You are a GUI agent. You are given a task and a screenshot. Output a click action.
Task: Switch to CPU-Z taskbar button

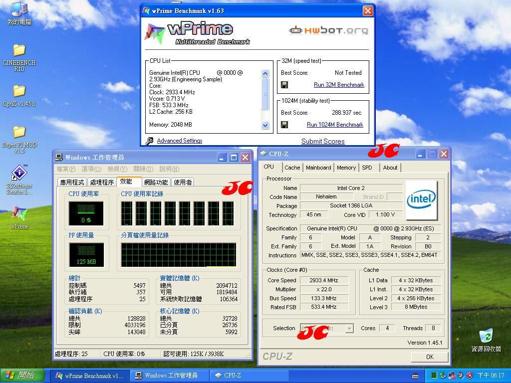click(249, 376)
